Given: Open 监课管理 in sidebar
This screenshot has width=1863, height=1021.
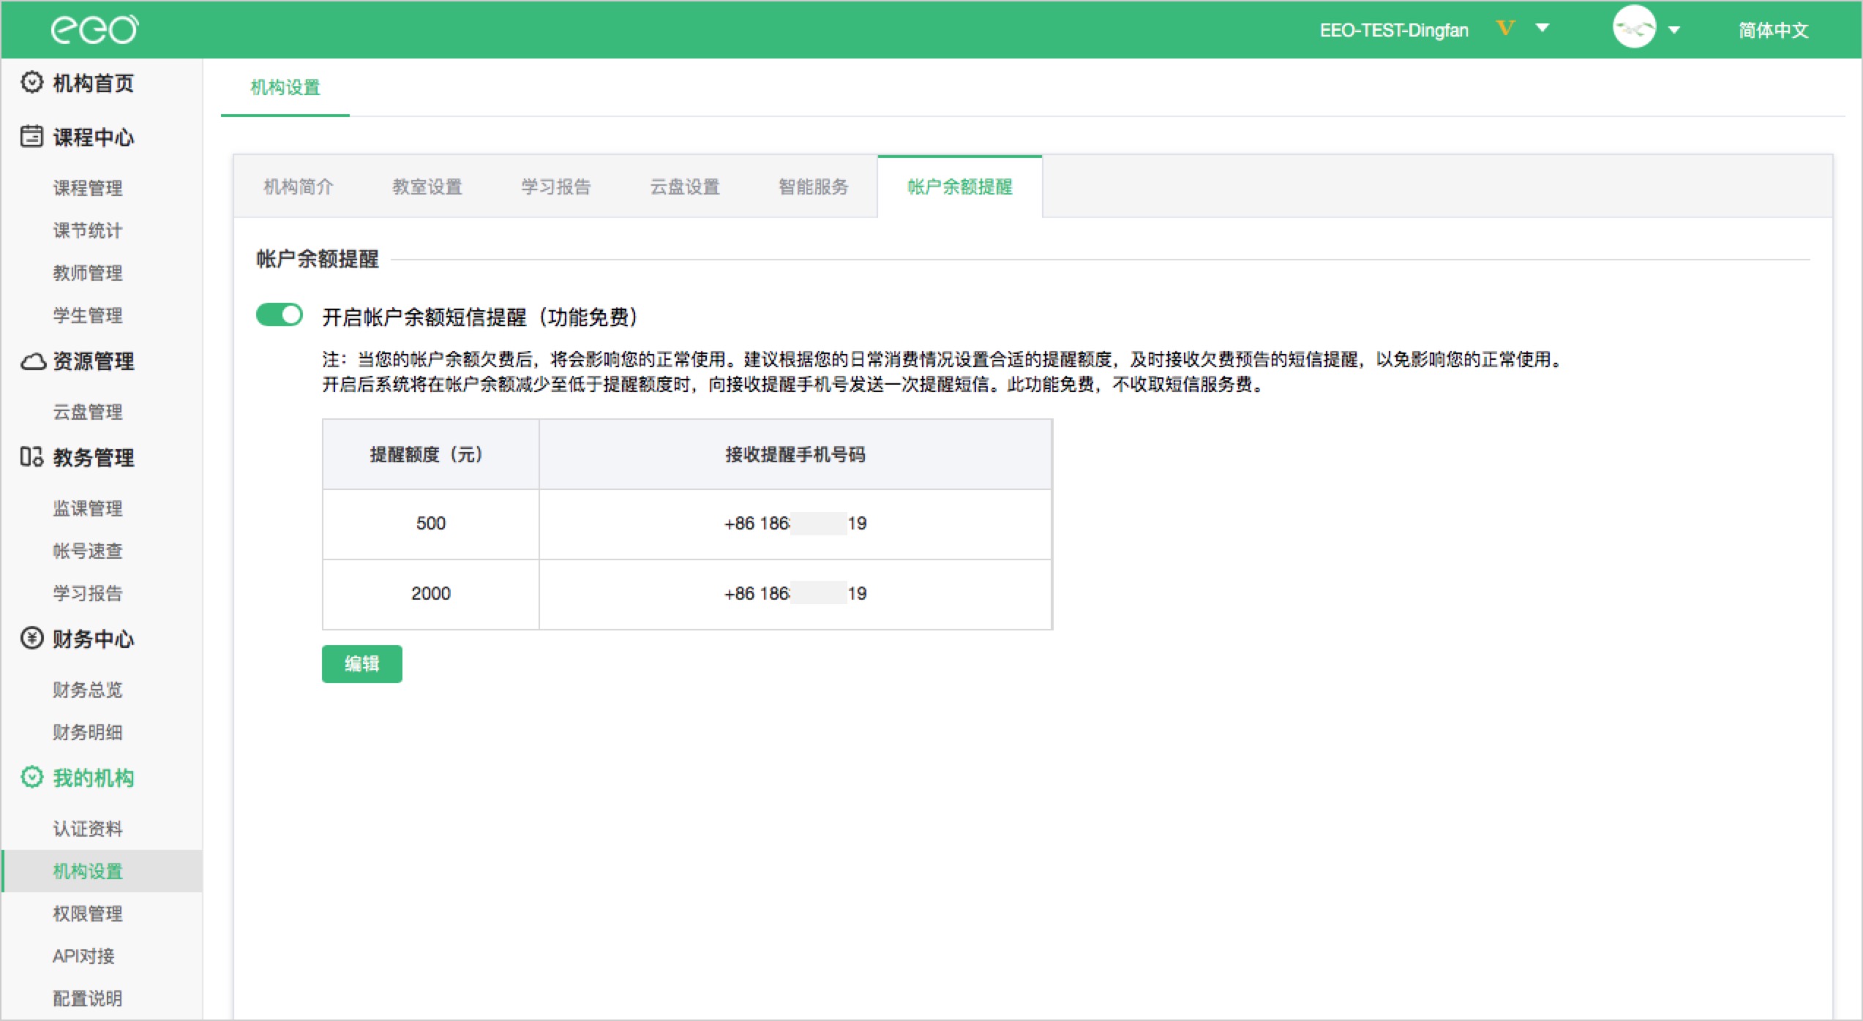Looking at the screenshot, I should click(x=88, y=508).
